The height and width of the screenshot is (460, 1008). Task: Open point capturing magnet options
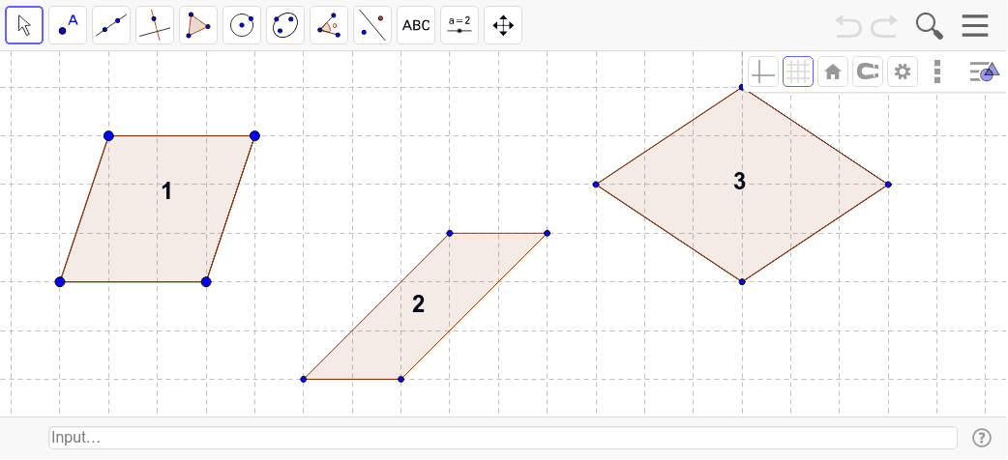[868, 72]
